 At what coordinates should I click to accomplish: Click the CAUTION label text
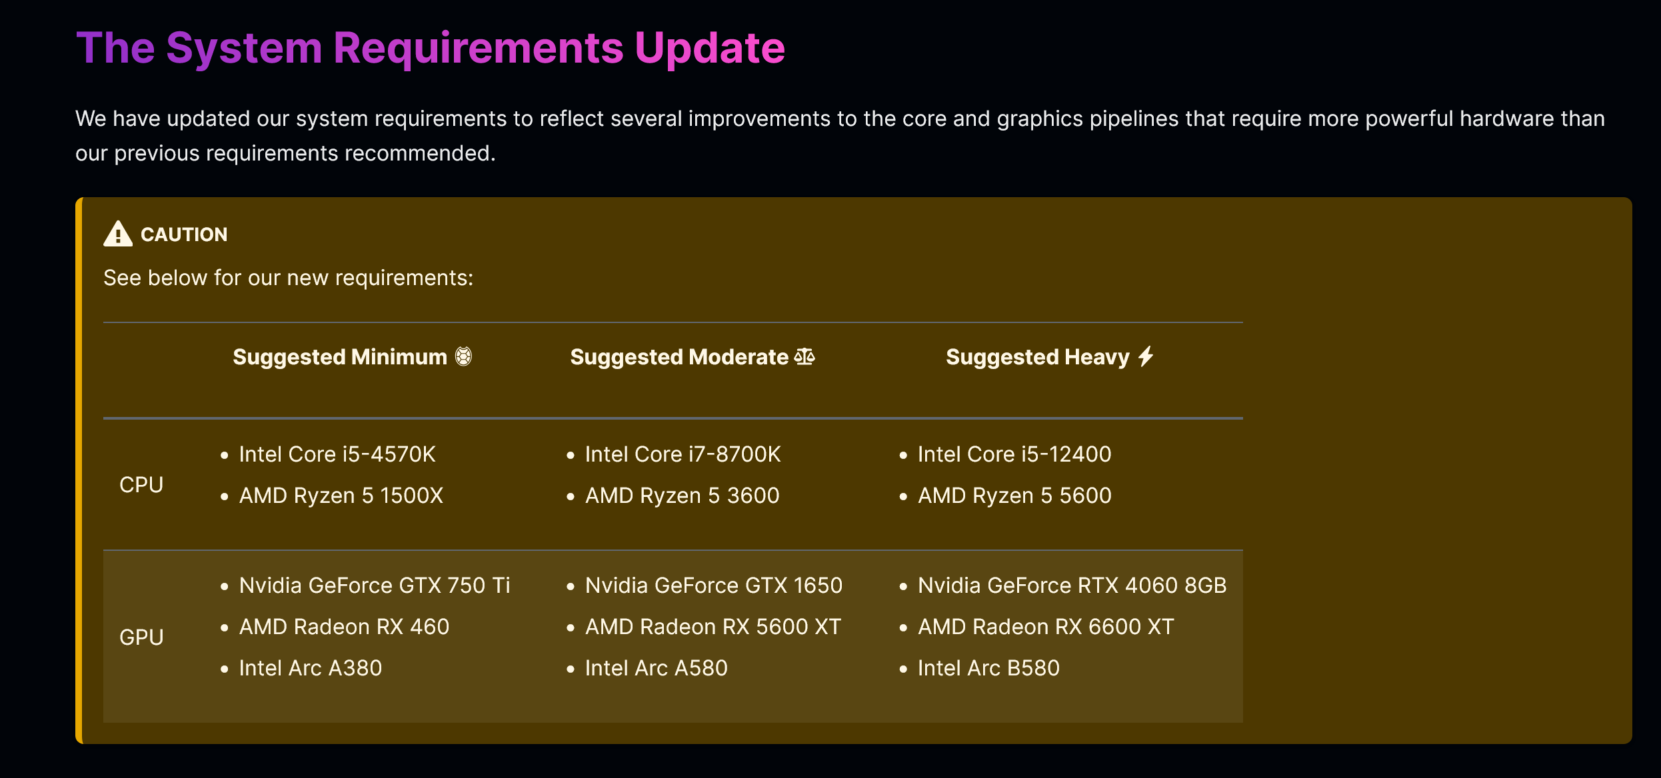(x=184, y=234)
